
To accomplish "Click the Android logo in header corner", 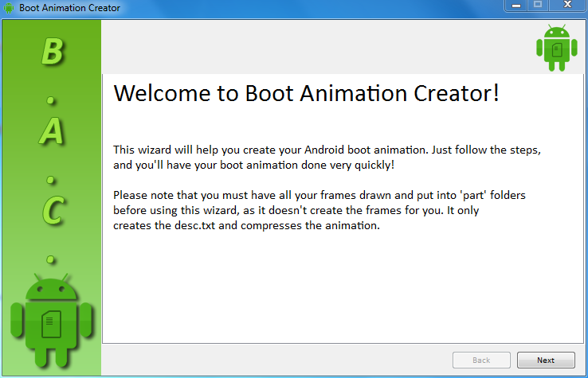I will [x=556, y=48].
